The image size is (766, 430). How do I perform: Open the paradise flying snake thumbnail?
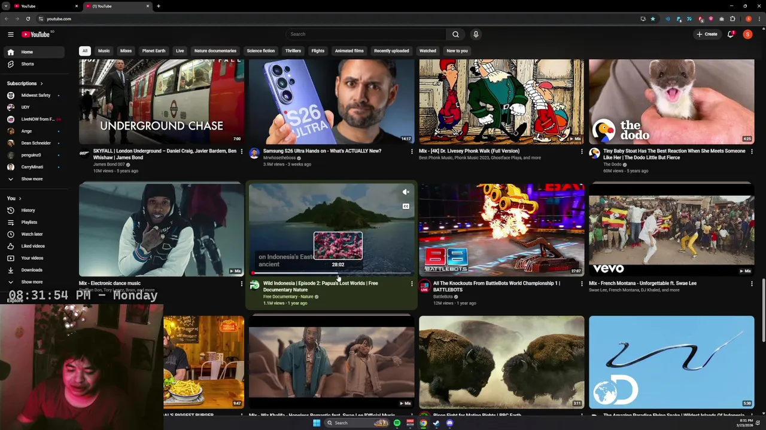671,362
